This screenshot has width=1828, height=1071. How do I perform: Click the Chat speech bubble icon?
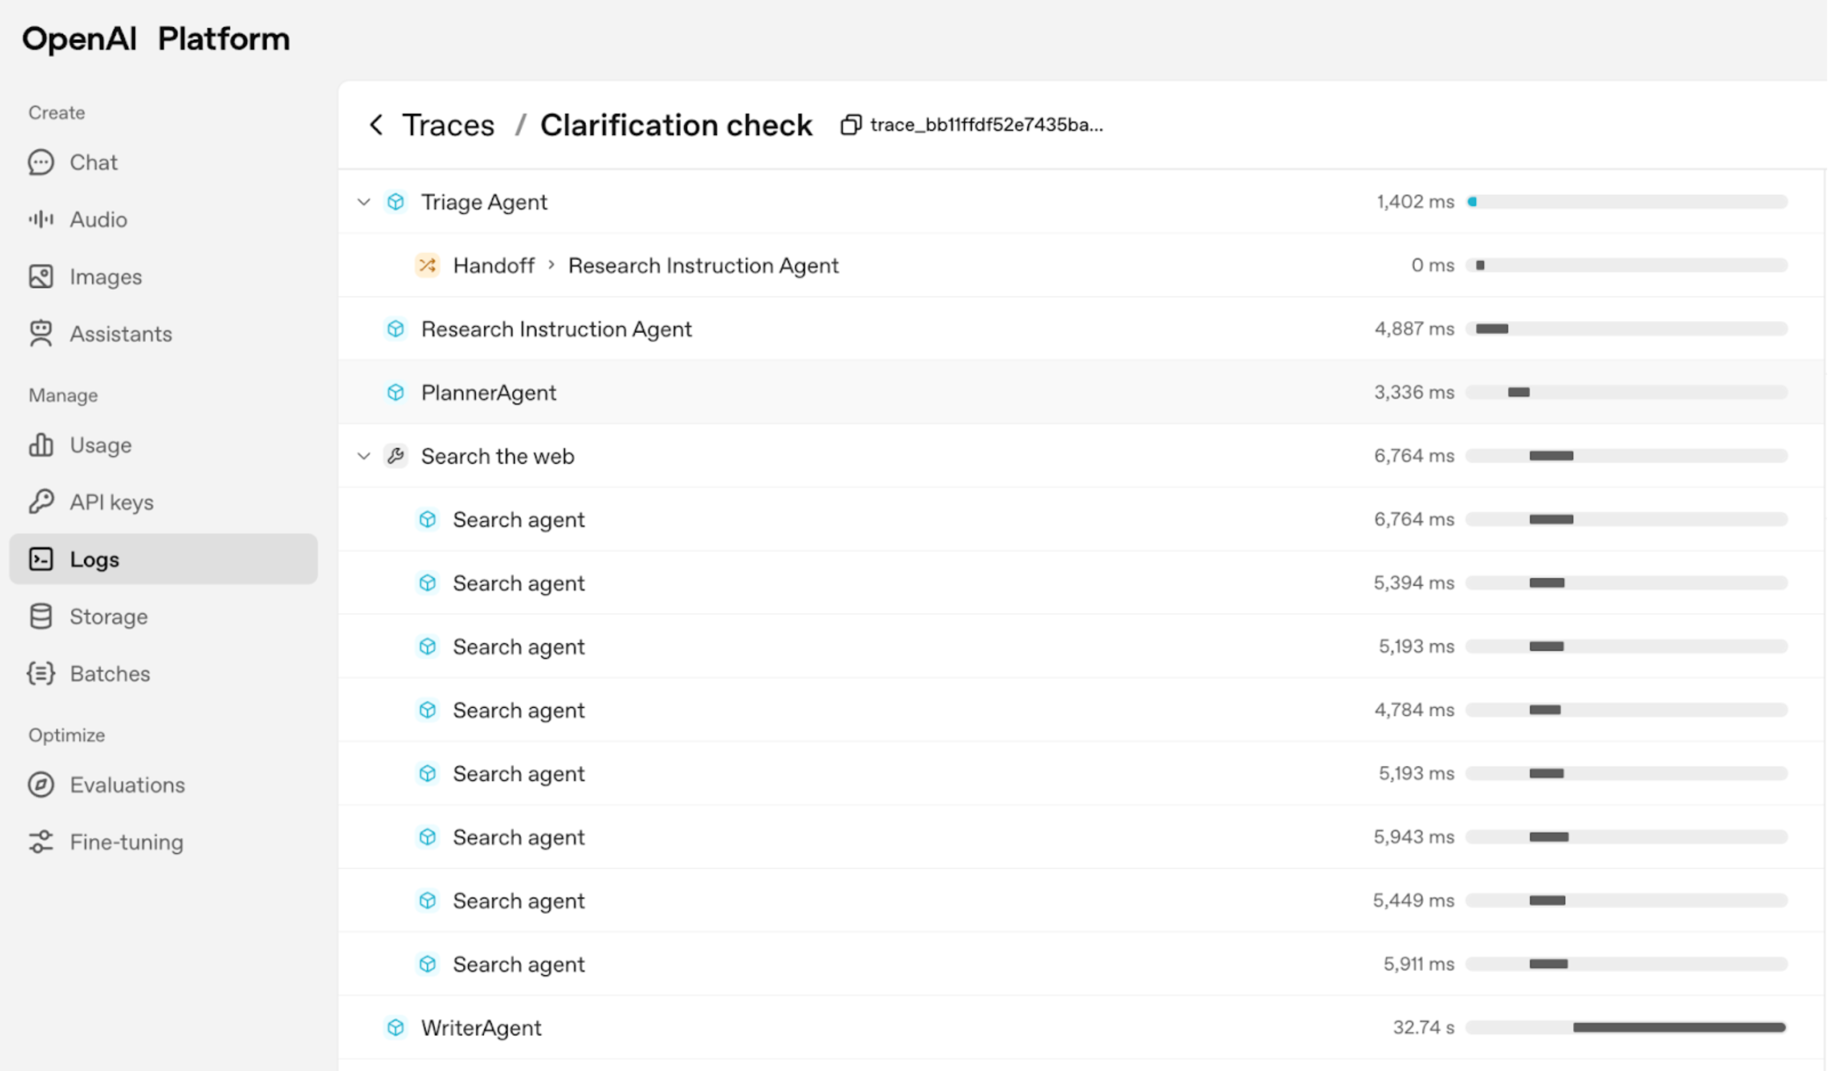41,162
